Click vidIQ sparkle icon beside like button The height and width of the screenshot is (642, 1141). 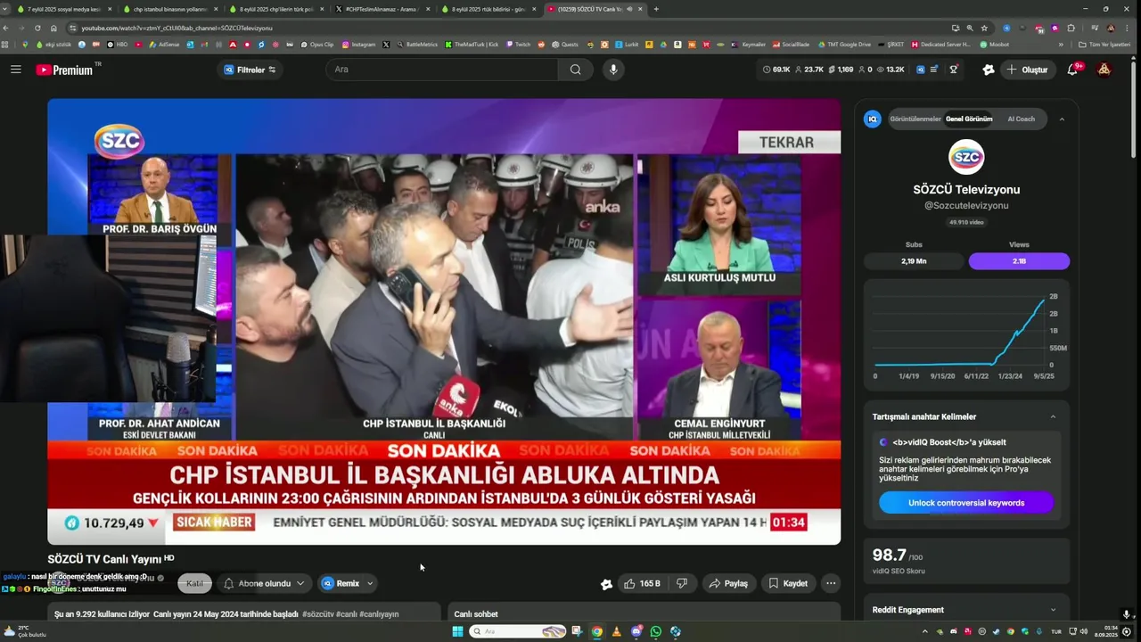[606, 584]
